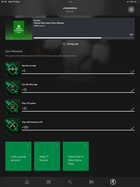Viewport: 140px width, 187px height.
Task: Tap the Wi-Fi icon in the status bar
Action: (x=128, y=2)
